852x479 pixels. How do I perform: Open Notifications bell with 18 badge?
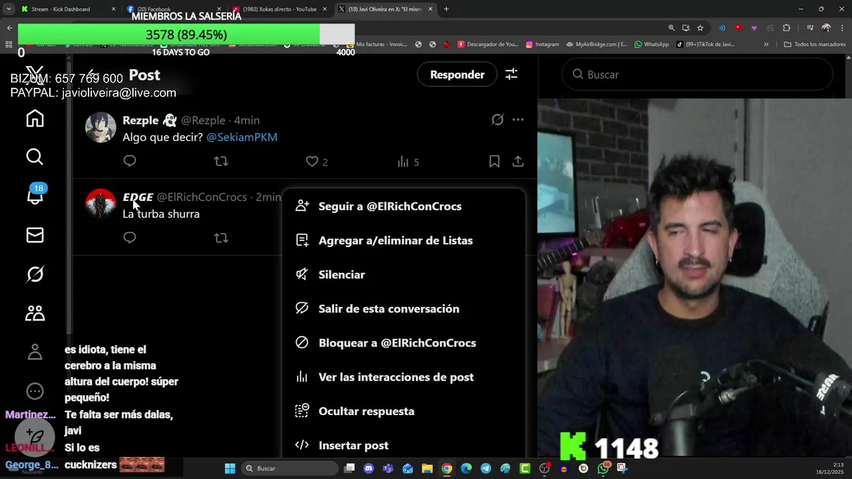click(x=35, y=196)
